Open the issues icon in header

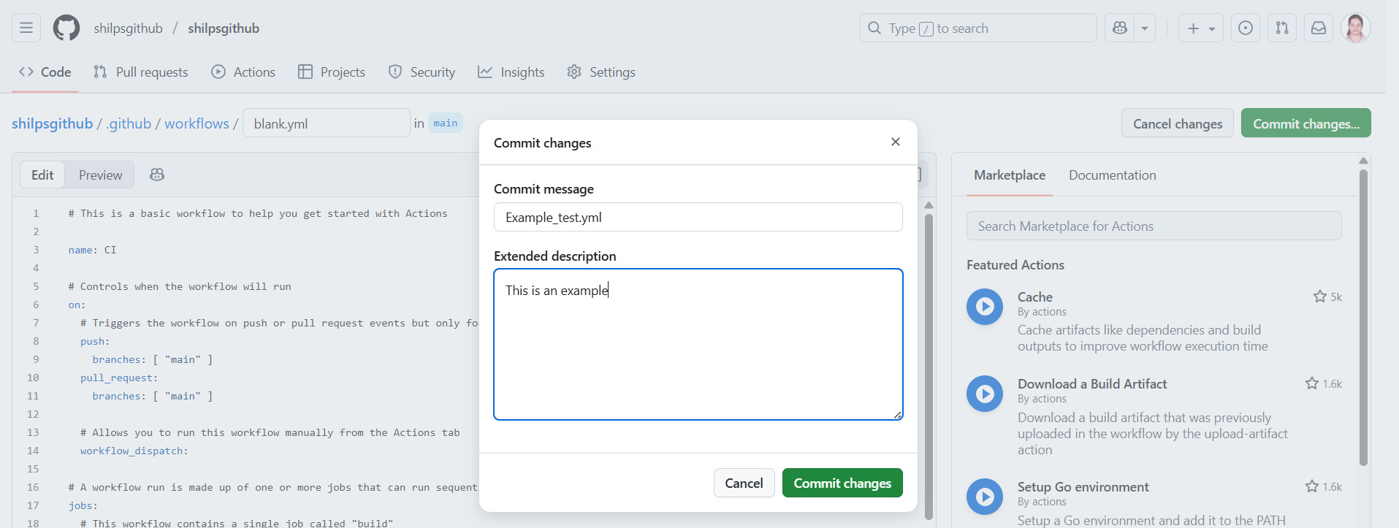(x=1246, y=28)
